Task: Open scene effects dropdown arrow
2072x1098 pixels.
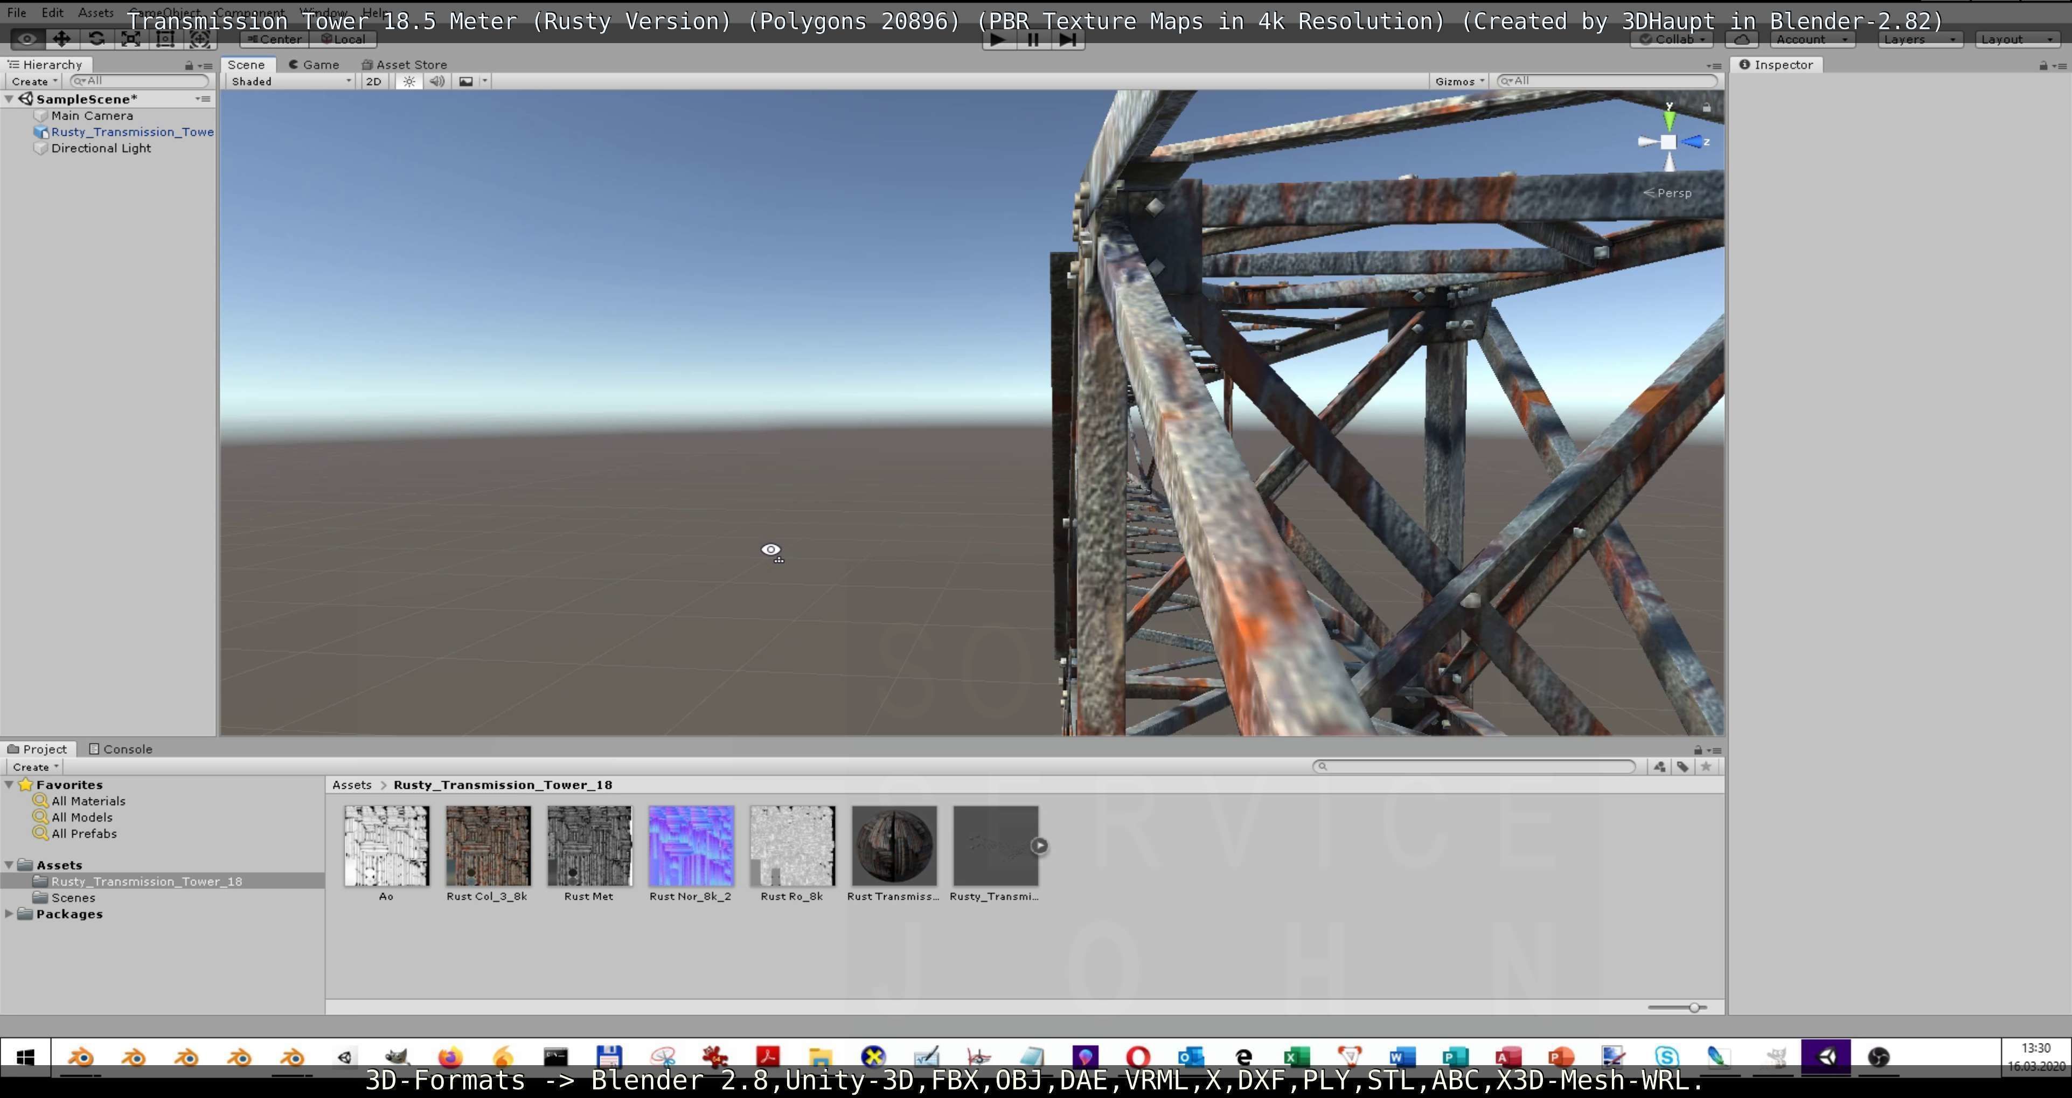Action: tap(484, 81)
